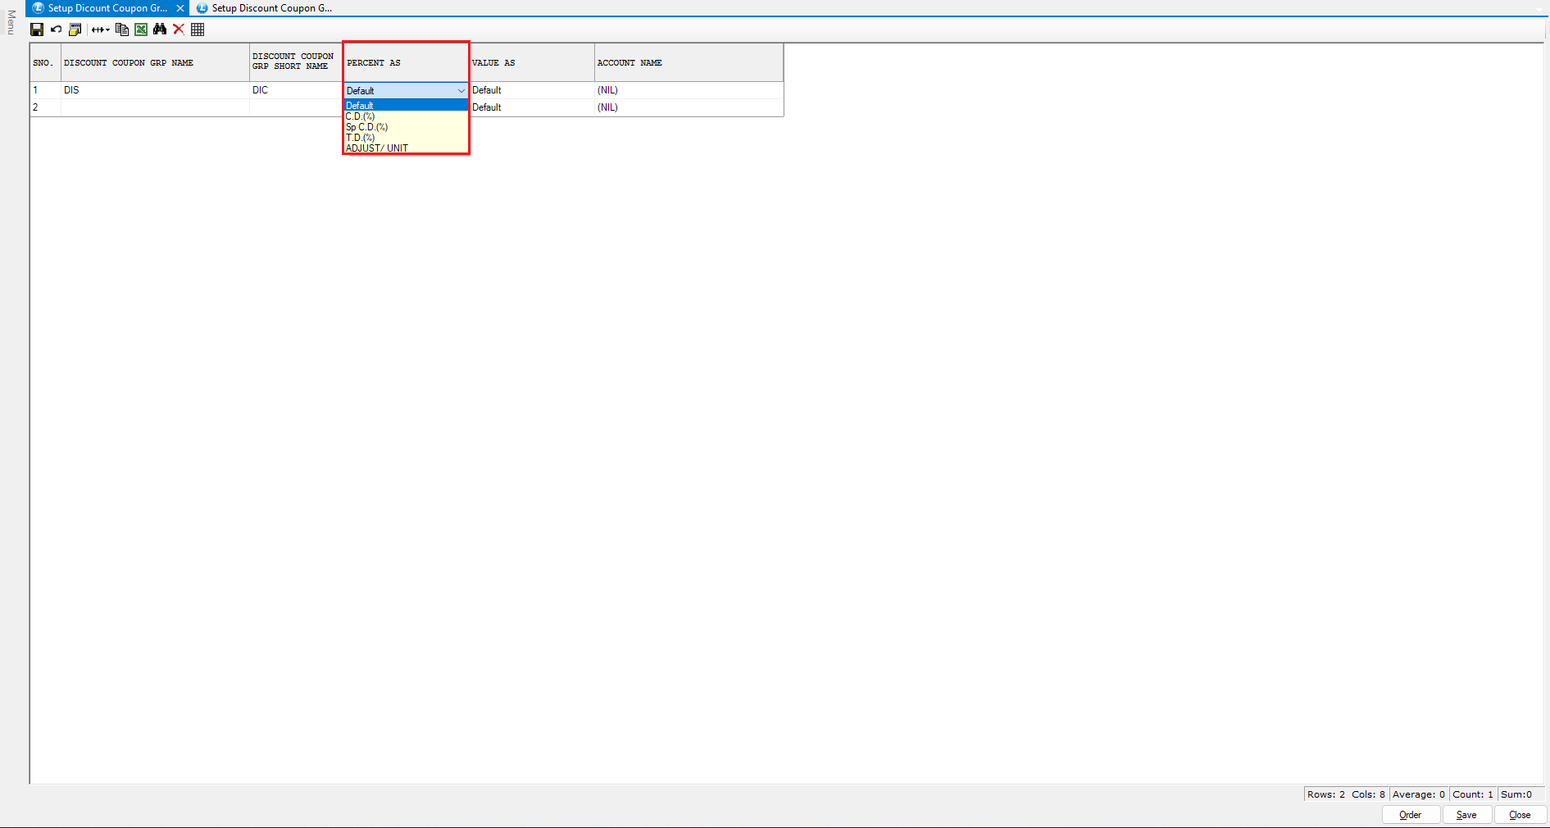The image size is (1550, 828).
Task: Pick T.D.(%) from Percent As list
Action: pyautogui.click(x=360, y=138)
